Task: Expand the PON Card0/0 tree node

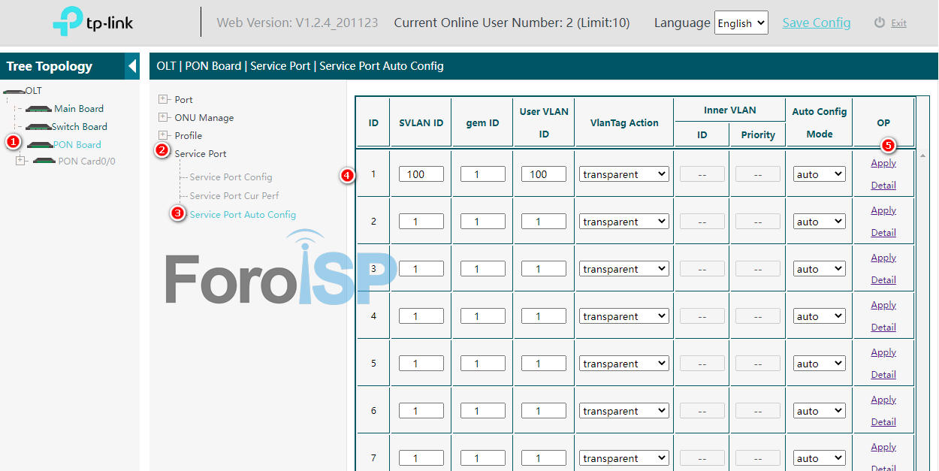Action: point(20,161)
